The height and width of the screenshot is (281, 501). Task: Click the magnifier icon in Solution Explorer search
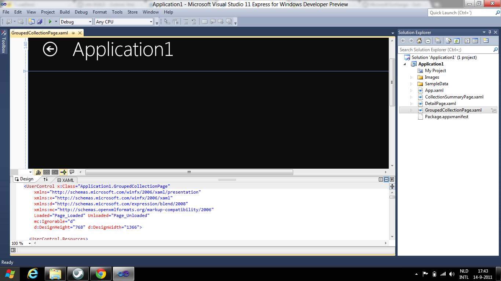pyautogui.click(x=495, y=49)
